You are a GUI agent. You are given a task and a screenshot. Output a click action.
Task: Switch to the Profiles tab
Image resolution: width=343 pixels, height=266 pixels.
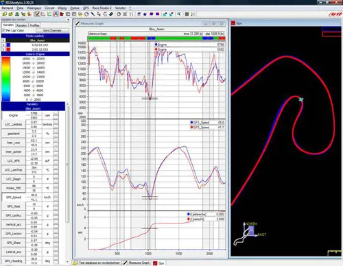click(x=34, y=25)
